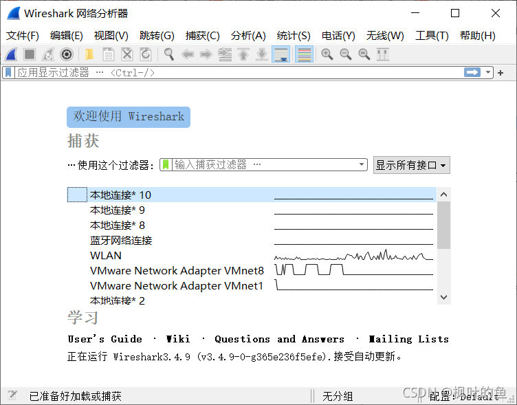The height and width of the screenshot is (405, 517).
Task: Select the 蓝牙网络连接 interface
Action: pyautogui.click(x=252, y=240)
